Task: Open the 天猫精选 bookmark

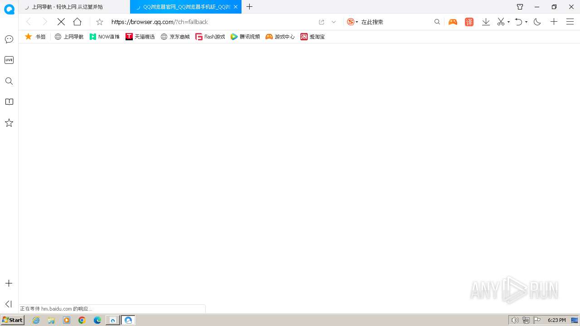Action: (140, 37)
